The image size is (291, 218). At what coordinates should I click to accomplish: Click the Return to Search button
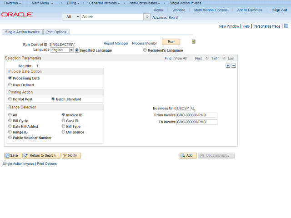(x=41, y=155)
